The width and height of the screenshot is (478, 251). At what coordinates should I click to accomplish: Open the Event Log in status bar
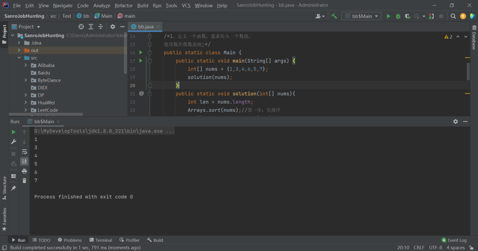click(x=454, y=240)
